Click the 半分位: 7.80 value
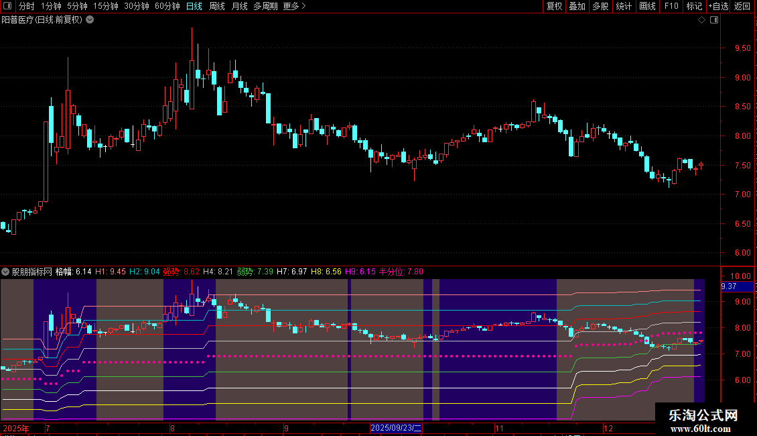The image size is (757, 436). coord(401,272)
